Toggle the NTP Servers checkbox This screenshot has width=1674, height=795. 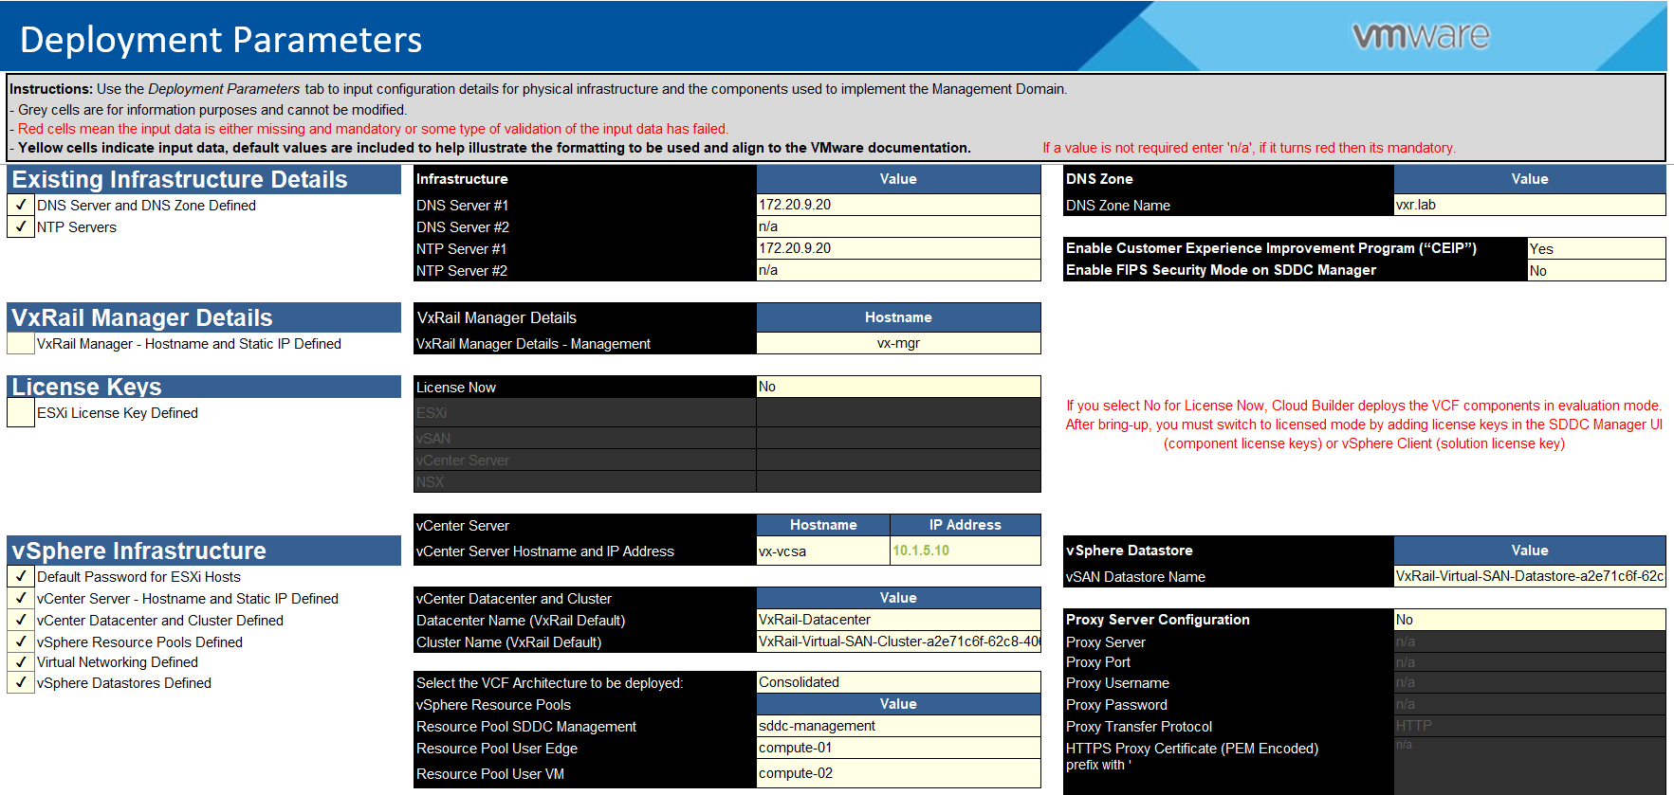(21, 226)
